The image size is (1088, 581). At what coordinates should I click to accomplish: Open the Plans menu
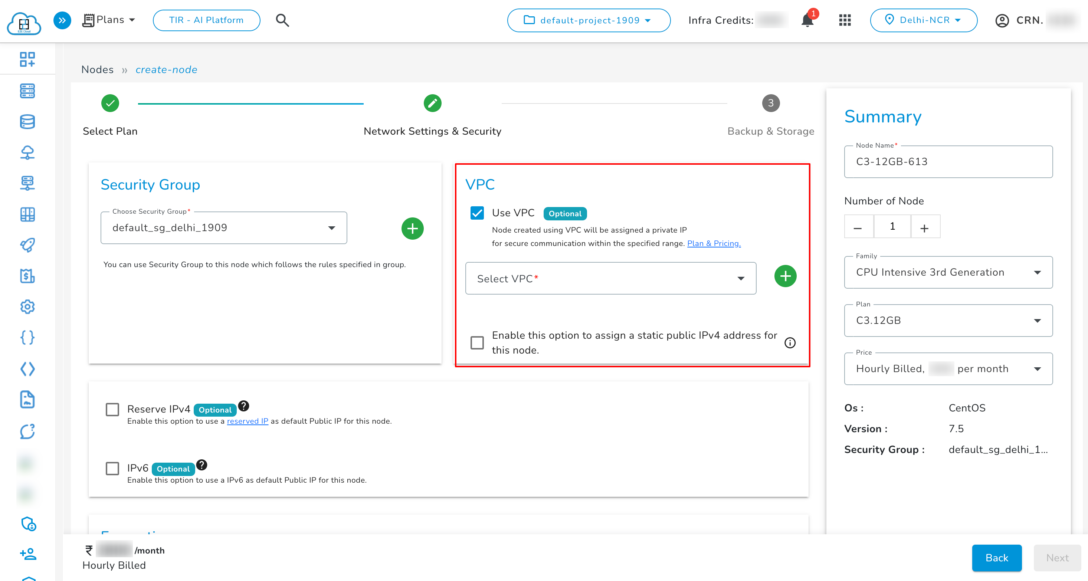[109, 20]
